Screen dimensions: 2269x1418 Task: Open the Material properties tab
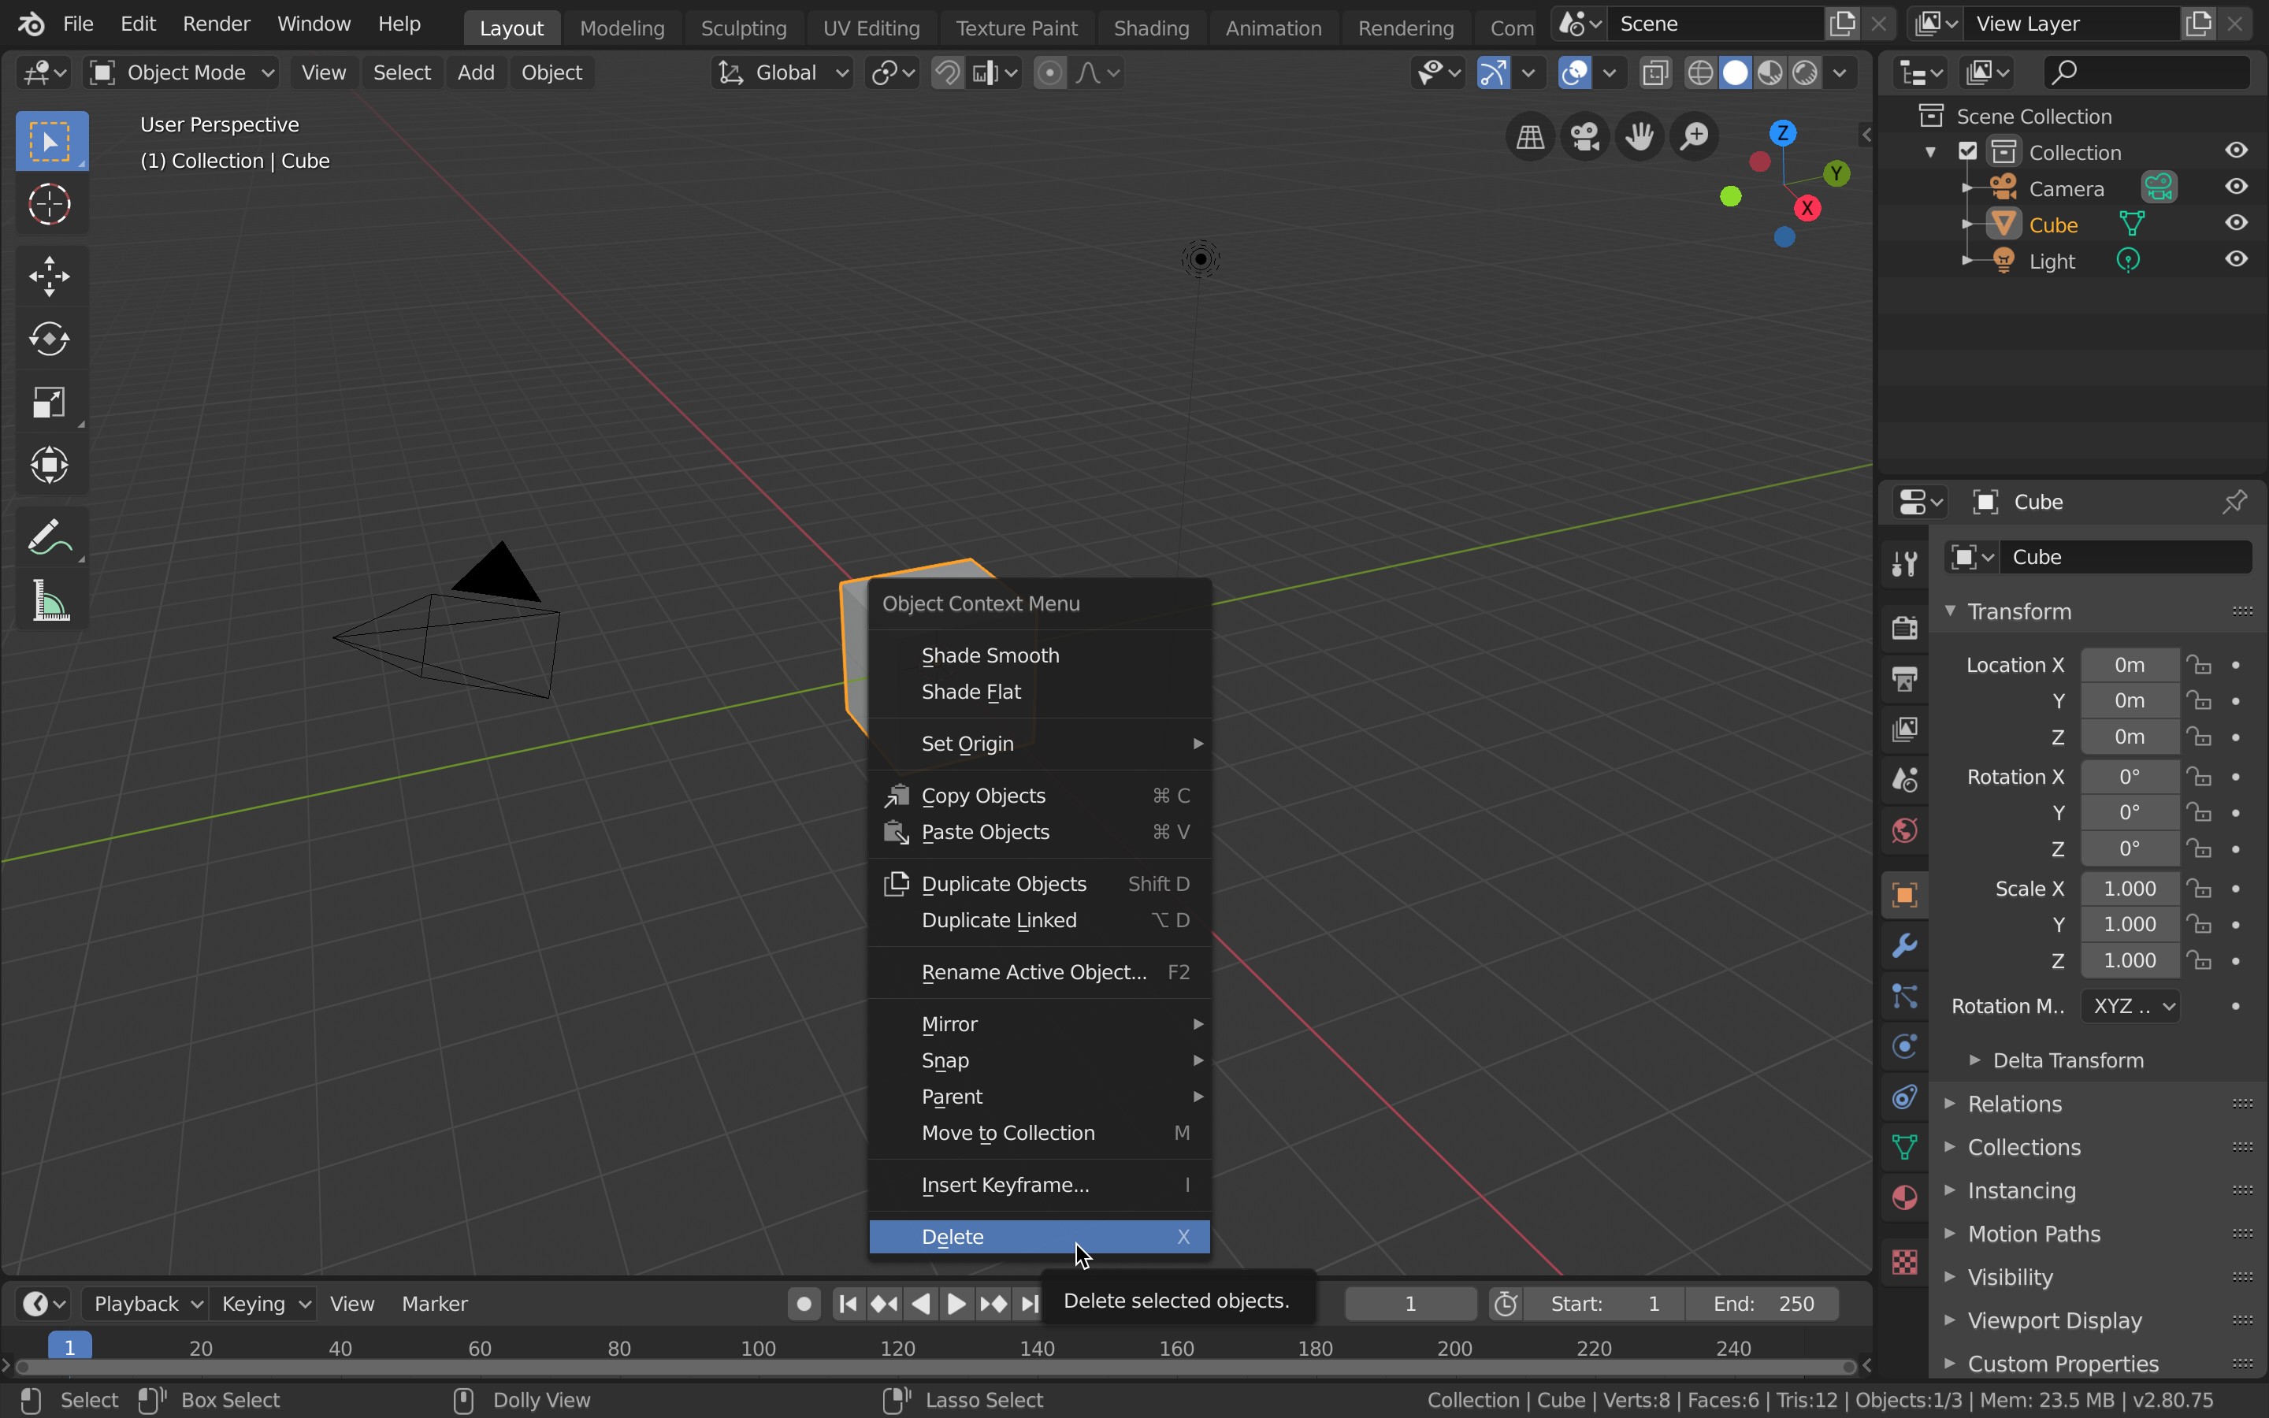[x=1904, y=1198]
